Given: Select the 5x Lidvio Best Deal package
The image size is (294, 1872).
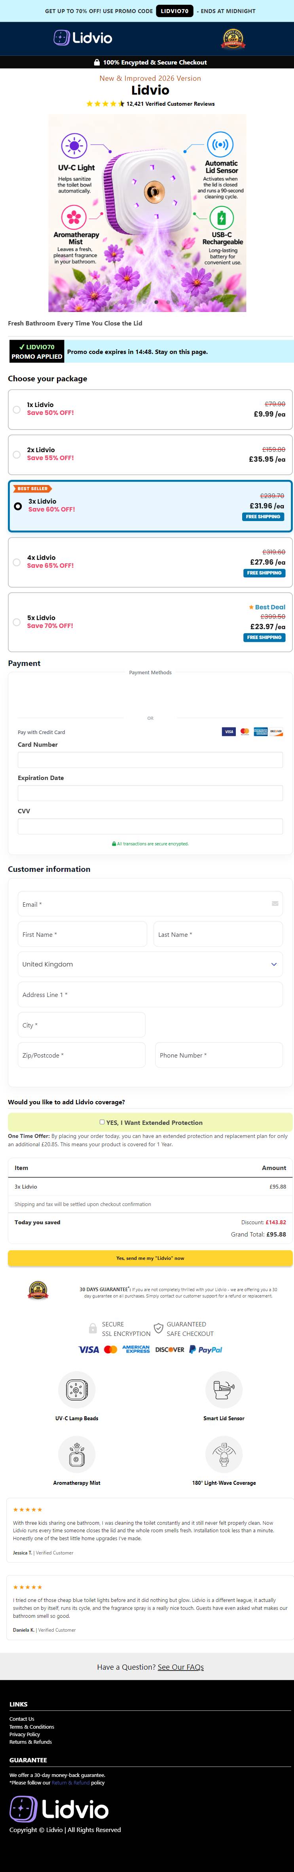Looking at the screenshot, I should [150, 622].
